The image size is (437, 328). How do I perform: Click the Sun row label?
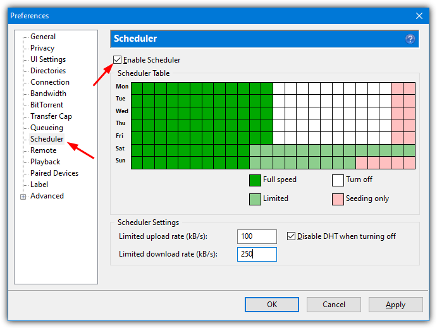coord(120,161)
